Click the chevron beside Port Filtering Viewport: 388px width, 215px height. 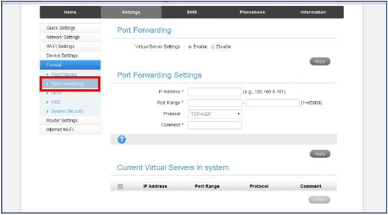tap(47, 74)
